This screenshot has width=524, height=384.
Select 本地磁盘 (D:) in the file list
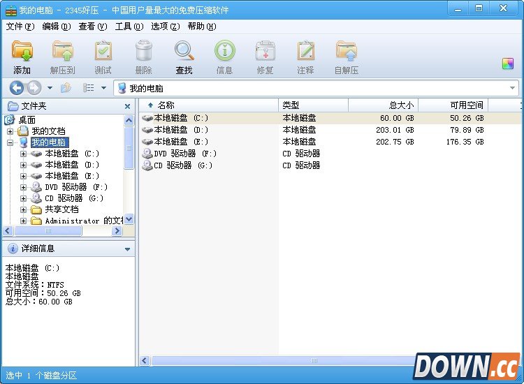(x=180, y=130)
